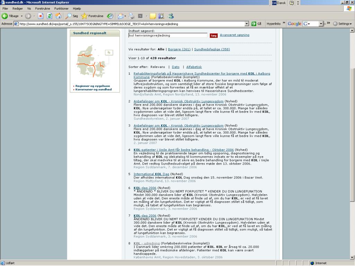The image size is (355, 266).
Task: Click the DA Dansk language bar indicator
Action: [x=279, y=3]
